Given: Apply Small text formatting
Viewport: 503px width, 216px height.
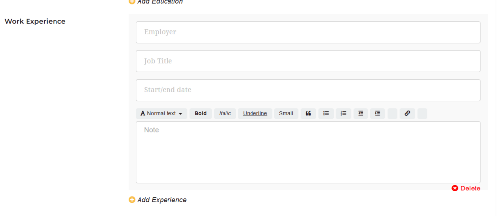Looking at the screenshot, I should pos(286,113).
